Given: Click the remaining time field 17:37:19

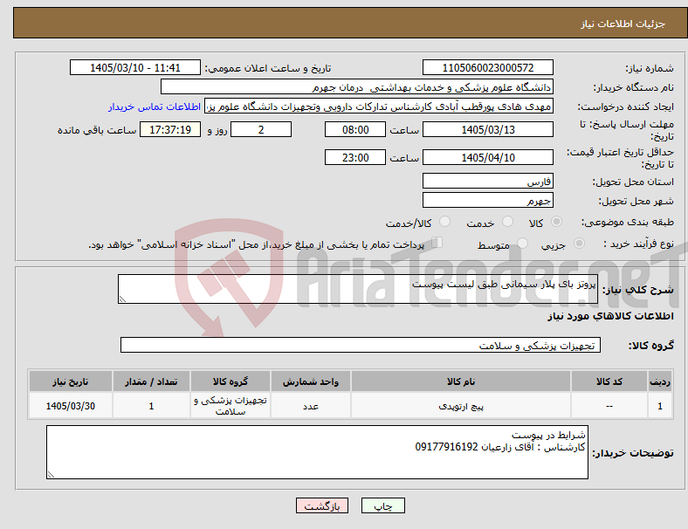Looking at the screenshot, I should pos(170,129).
